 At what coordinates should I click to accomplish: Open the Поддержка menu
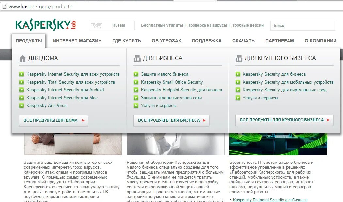[207, 41]
